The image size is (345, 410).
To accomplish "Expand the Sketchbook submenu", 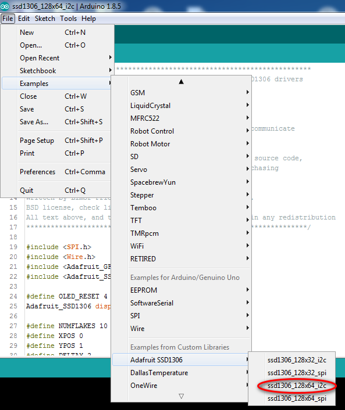I will tap(58, 71).
